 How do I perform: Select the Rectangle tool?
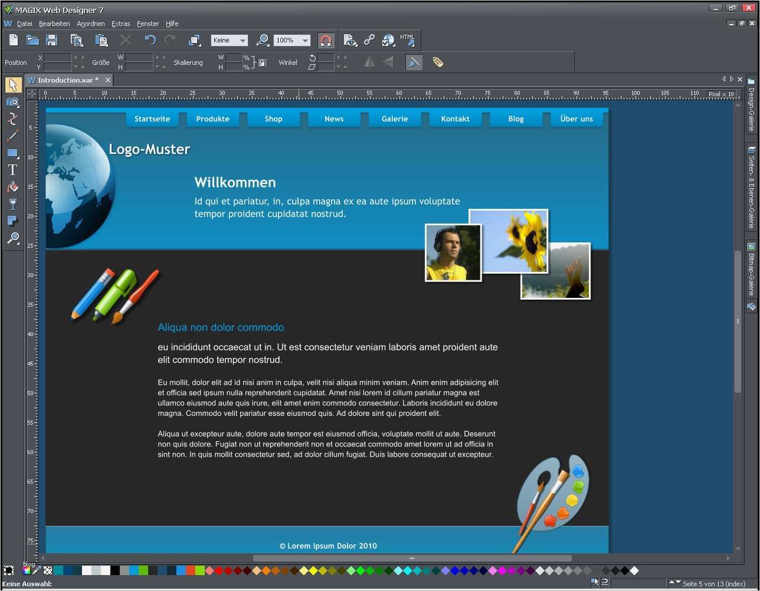(12, 153)
